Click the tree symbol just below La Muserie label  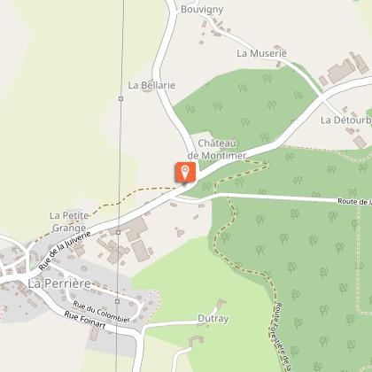(267, 78)
